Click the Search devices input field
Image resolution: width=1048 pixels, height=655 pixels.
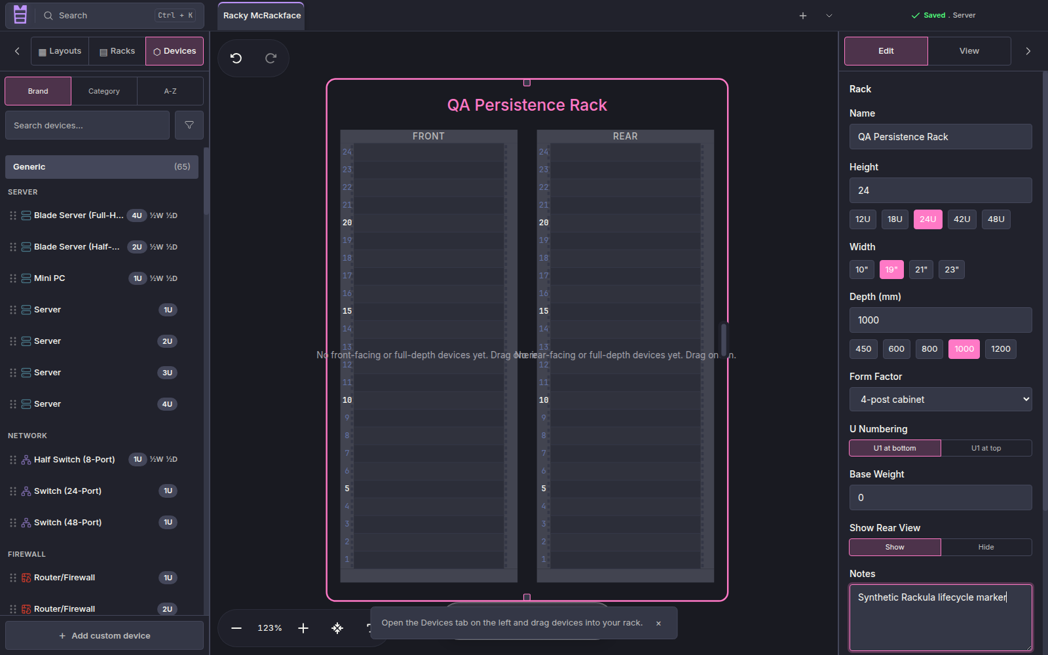[87, 125]
